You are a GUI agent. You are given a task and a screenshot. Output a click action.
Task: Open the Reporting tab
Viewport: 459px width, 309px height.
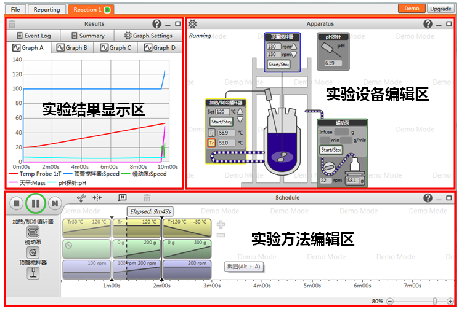click(47, 9)
